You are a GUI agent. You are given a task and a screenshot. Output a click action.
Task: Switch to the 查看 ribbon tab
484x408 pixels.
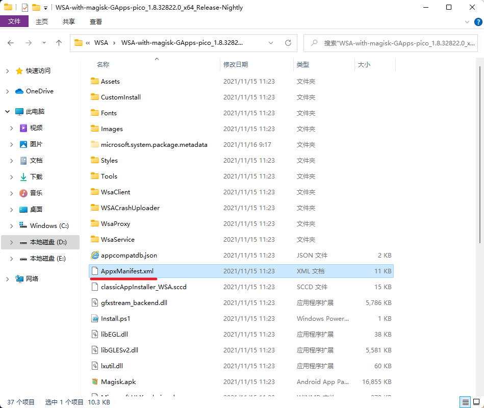click(95, 21)
